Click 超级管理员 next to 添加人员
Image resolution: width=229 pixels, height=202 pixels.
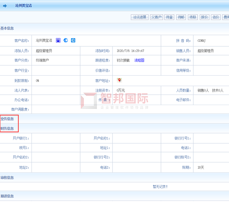[x=44, y=51]
